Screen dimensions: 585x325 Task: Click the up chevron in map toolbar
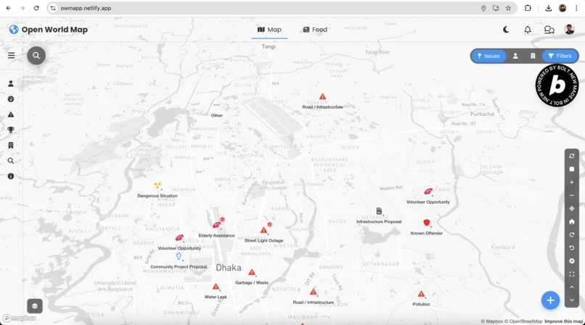pos(571,287)
